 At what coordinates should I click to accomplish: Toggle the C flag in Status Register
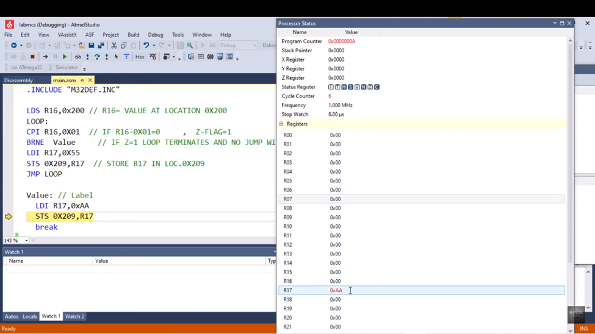point(377,87)
